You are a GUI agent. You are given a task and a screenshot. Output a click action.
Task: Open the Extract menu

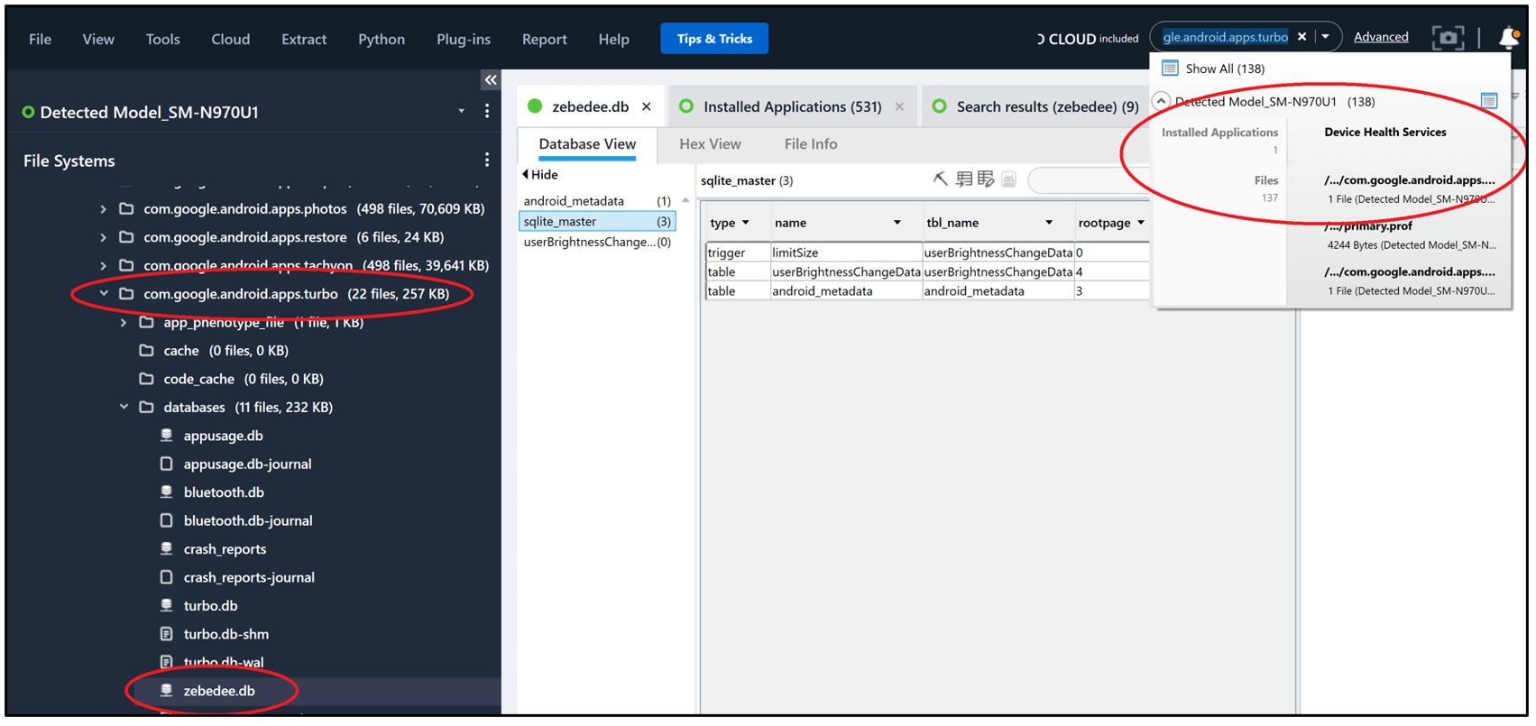coord(304,40)
